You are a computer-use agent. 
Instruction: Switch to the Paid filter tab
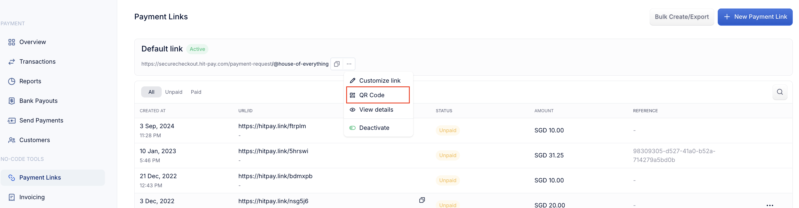(x=196, y=92)
